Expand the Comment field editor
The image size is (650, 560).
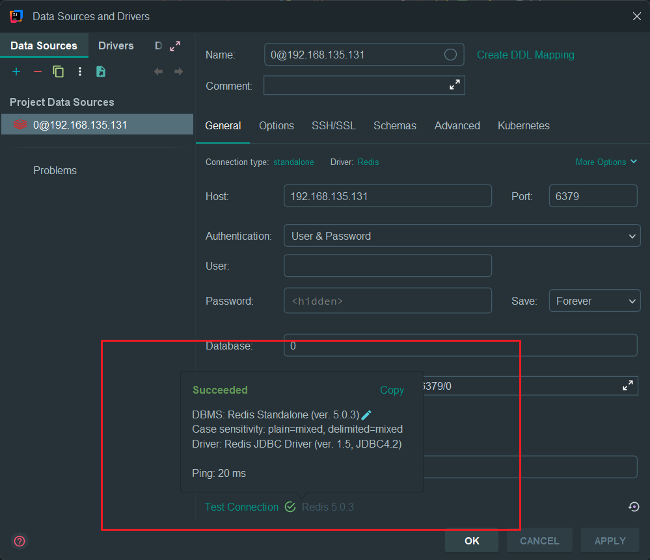(455, 85)
